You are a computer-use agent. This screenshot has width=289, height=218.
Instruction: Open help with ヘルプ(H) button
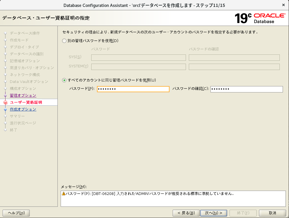pos(16,213)
